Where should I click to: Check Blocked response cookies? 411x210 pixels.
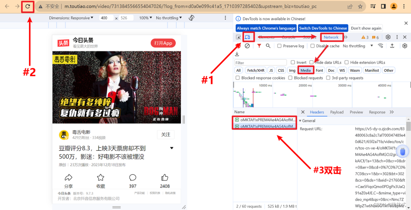[238, 78]
